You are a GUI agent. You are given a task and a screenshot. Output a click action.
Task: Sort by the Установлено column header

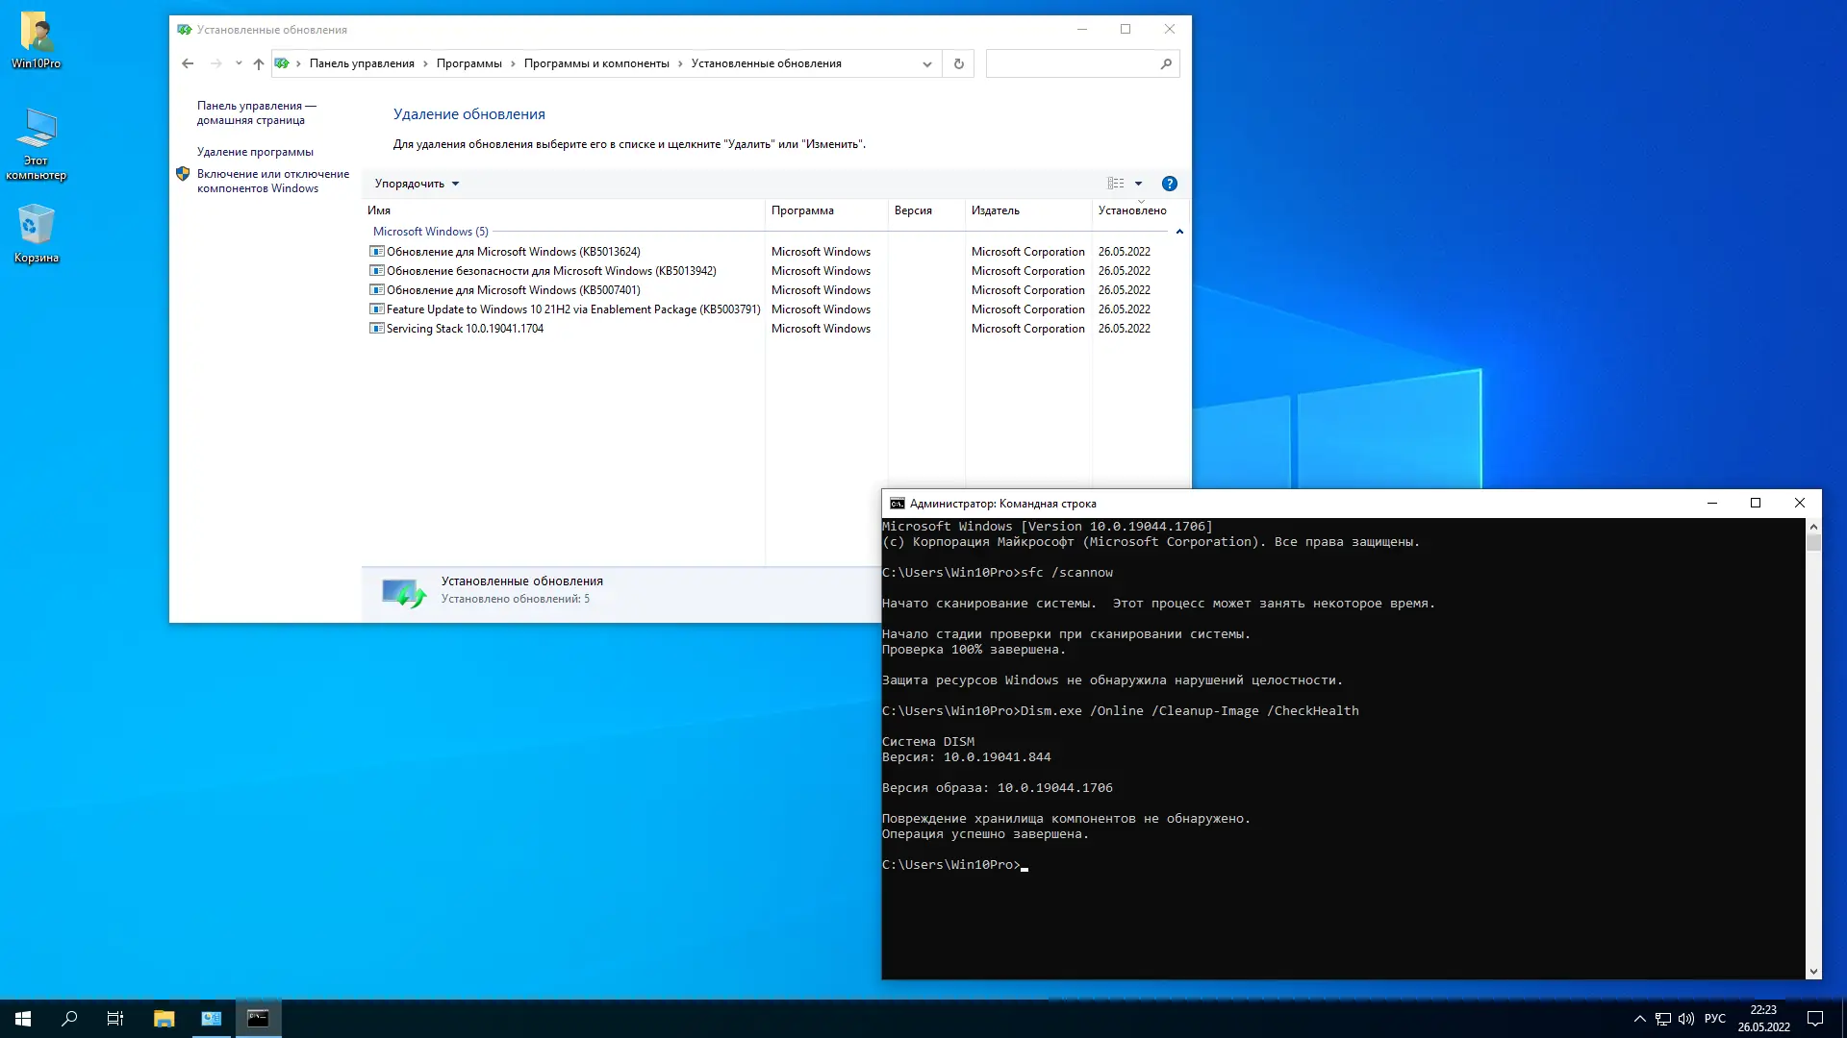click(1132, 210)
